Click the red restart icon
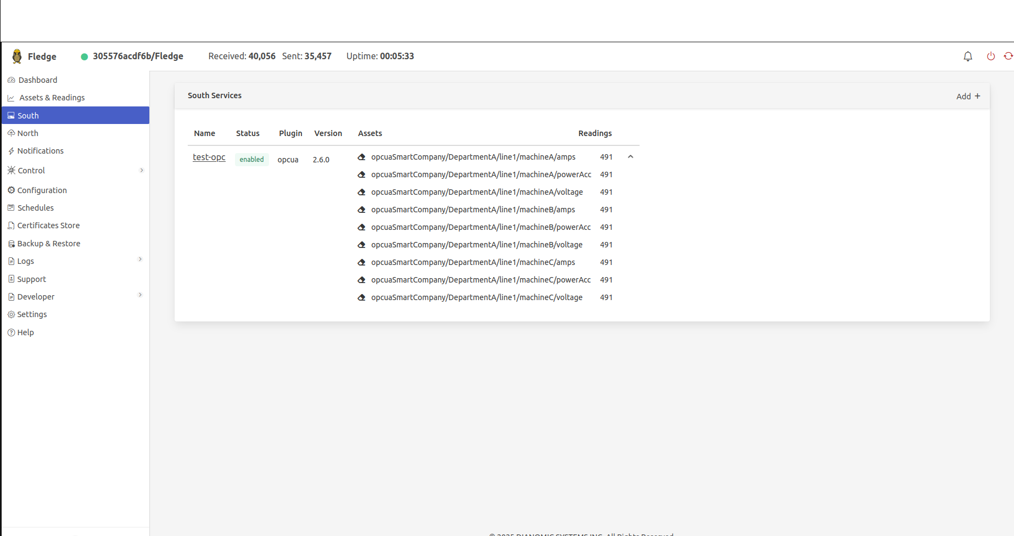 pyautogui.click(x=1008, y=57)
